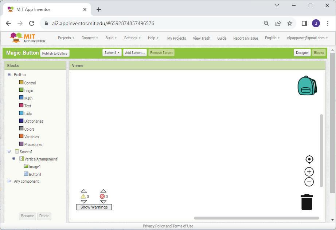The height and width of the screenshot is (230, 336).
Task: Open the Chrome three-dot menu
Action: pyautogui.click(x=328, y=23)
